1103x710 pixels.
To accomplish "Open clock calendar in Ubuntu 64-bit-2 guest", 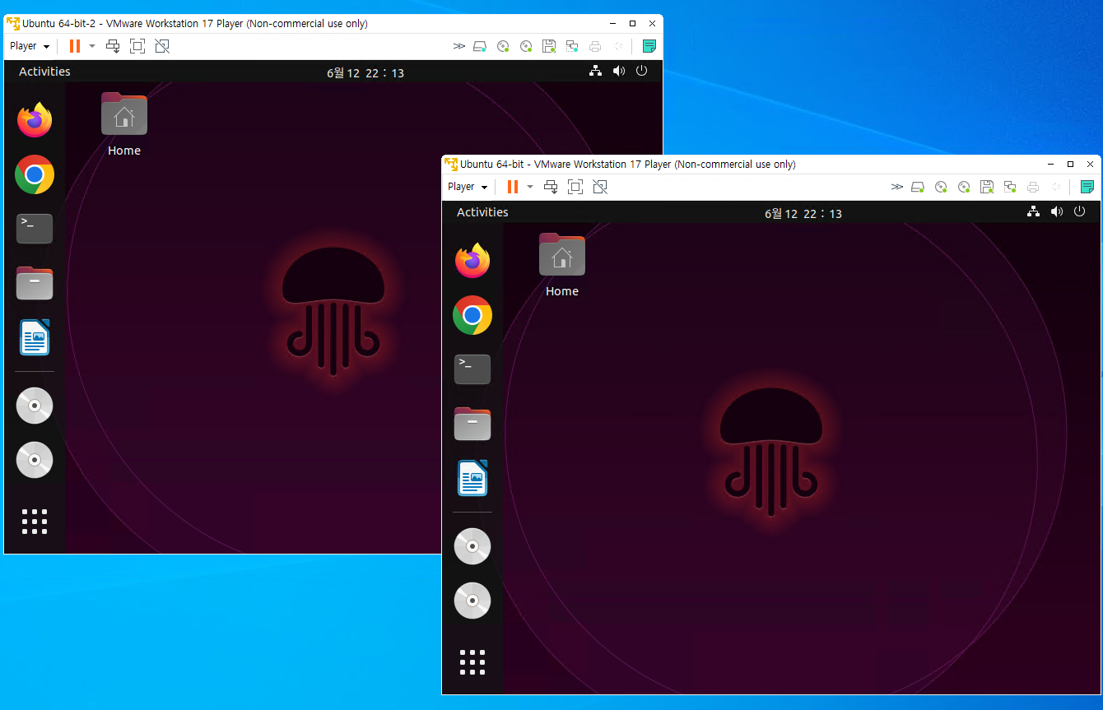I will pos(365,72).
